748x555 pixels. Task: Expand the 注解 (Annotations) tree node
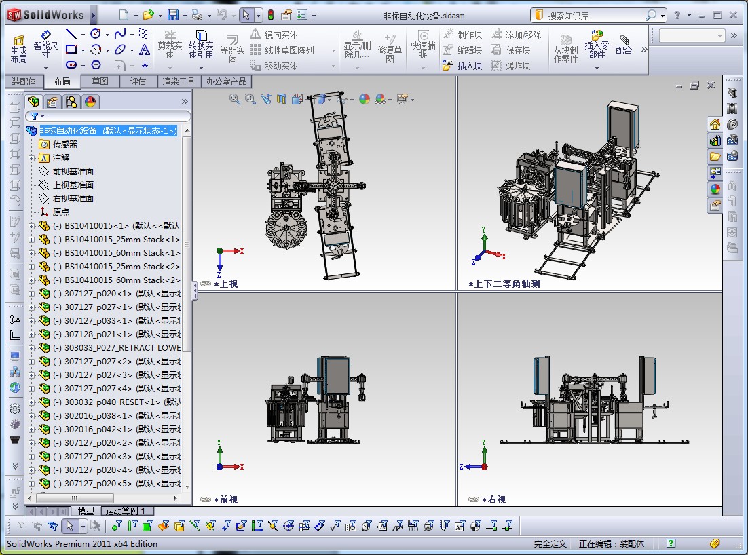point(32,158)
